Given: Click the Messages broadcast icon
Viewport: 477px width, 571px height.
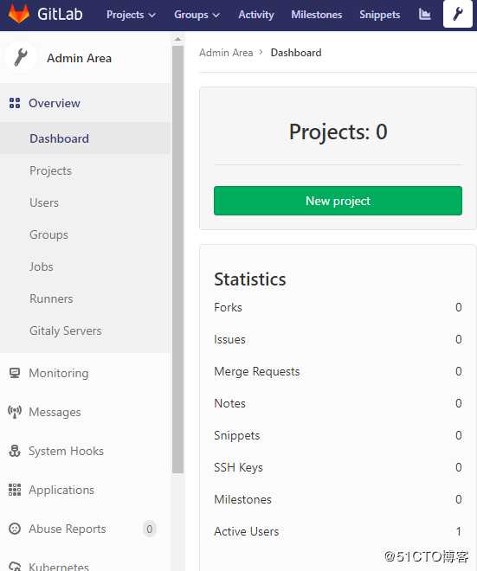Looking at the screenshot, I should pos(15,412).
